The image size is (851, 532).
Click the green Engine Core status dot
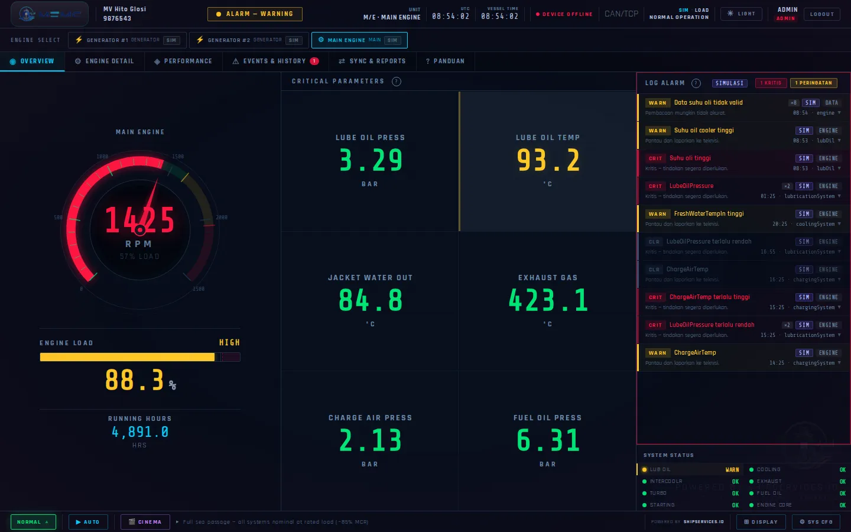(x=751, y=505)
